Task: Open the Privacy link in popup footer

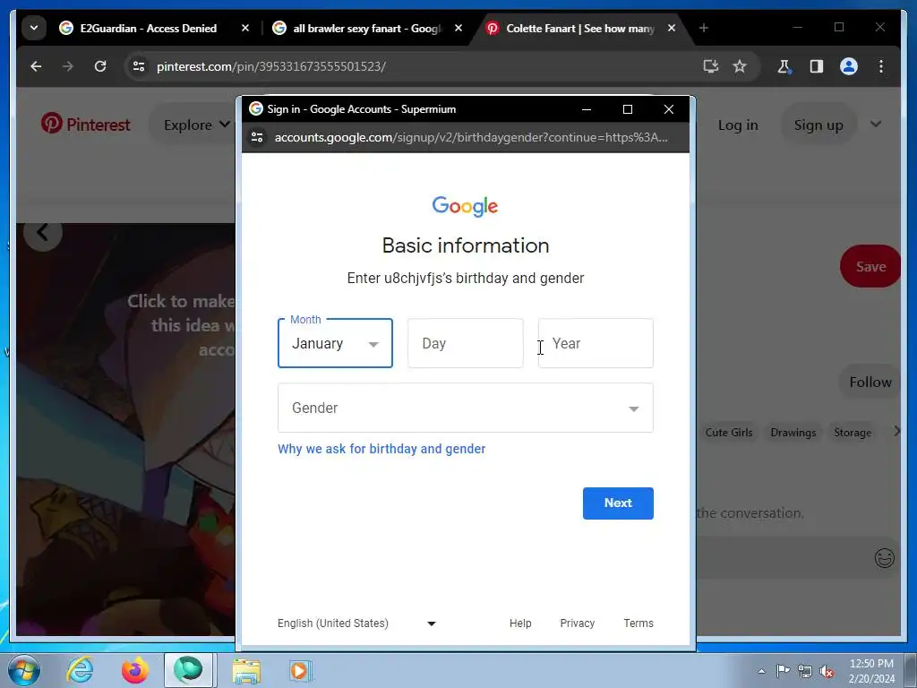Action: [578, 623]
